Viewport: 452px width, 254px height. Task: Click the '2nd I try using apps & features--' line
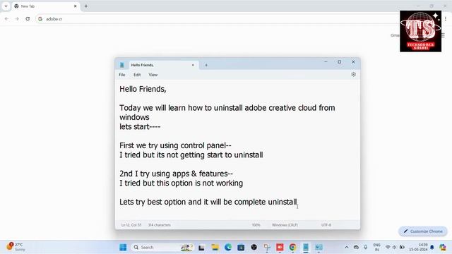[x=176, y=174]
